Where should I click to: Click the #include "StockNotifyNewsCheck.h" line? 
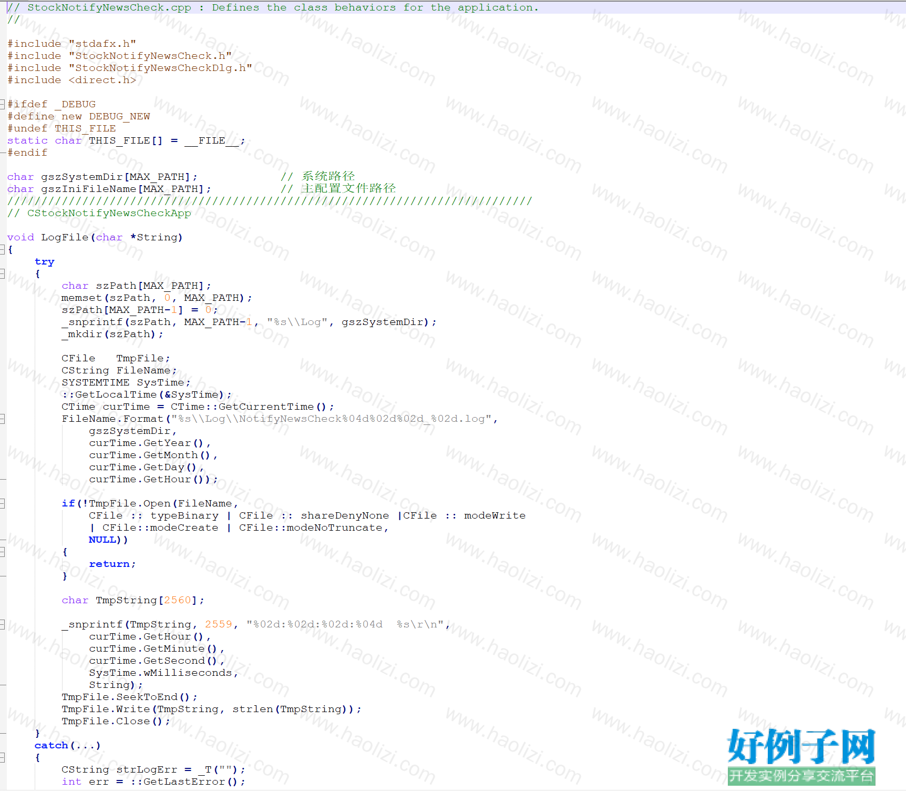120,56
